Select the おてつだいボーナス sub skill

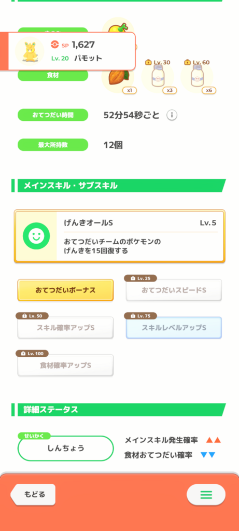[x=65, y=290]
